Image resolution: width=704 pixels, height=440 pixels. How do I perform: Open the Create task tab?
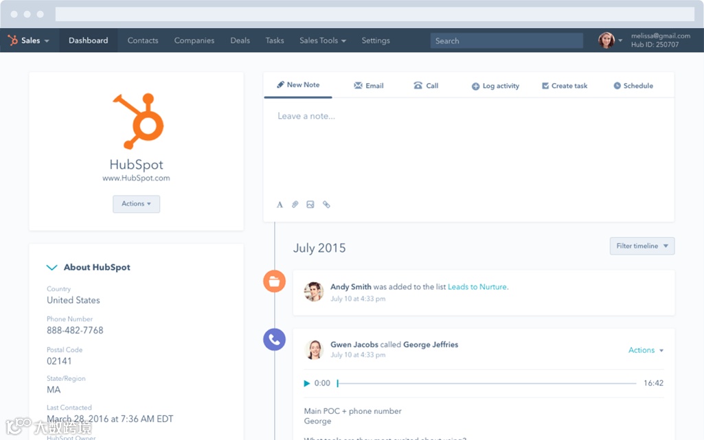(565, 86)
